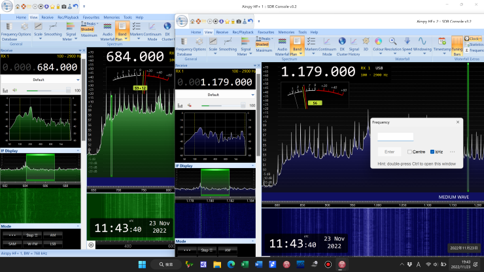Click the play icon in HF+ 1 quick toolbar
This screenshot has width=484, height=272.
[35, 7]
